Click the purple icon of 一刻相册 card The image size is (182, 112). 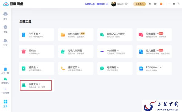coord(102,52)
